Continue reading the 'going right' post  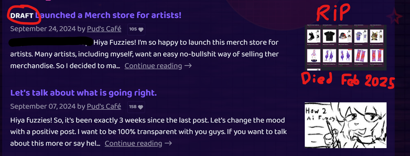click(x=133, y=143)
